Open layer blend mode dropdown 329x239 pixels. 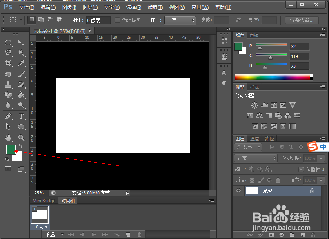point(256,158)
